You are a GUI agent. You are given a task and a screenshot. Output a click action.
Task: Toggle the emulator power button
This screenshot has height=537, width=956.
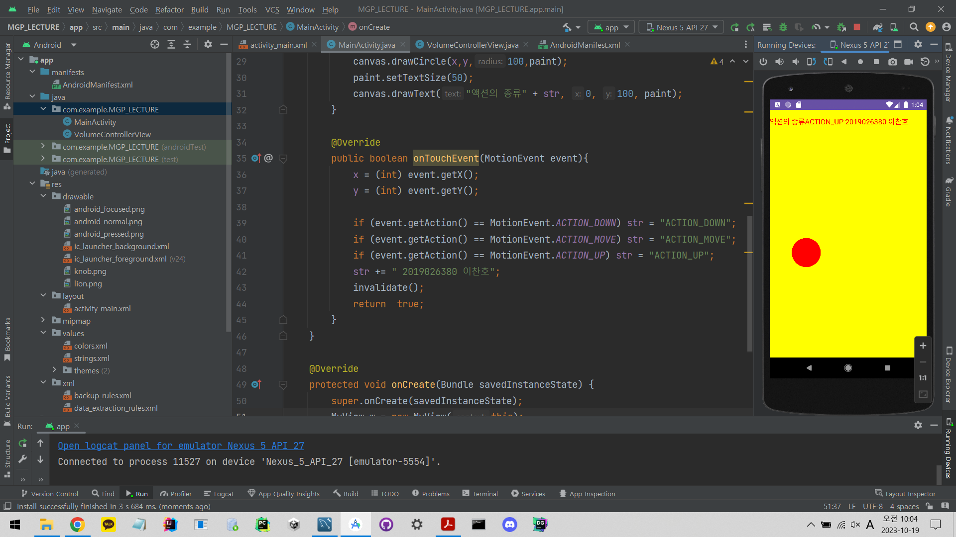763,62
